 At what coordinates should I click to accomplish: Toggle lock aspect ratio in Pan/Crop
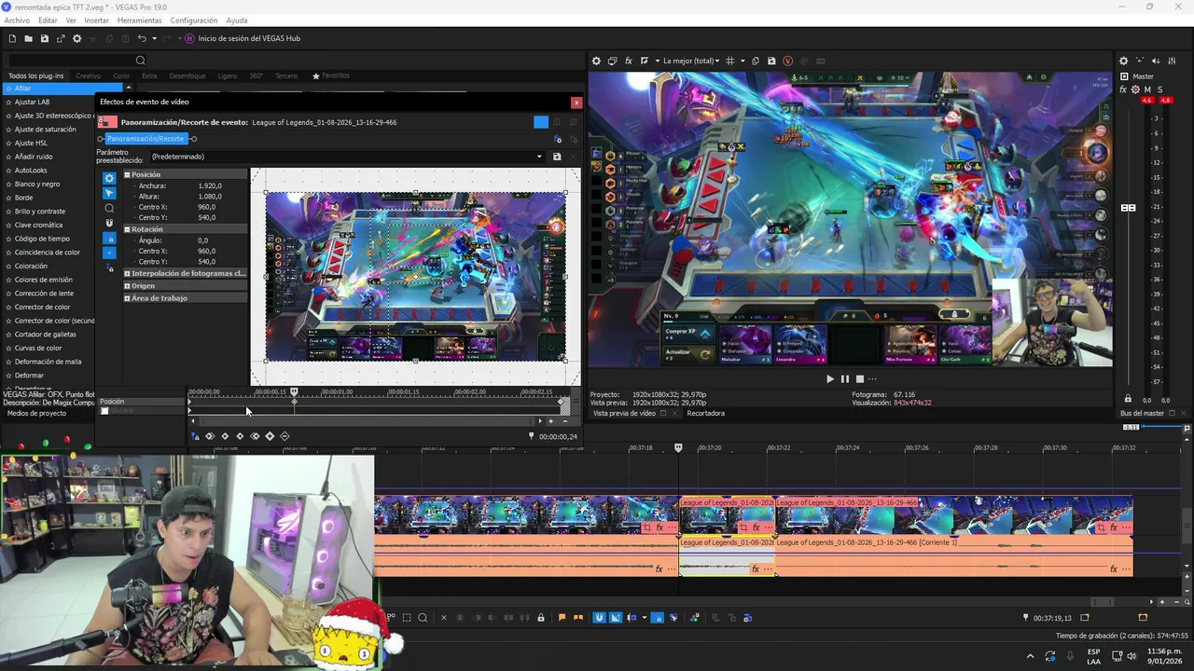coord(109,239)
